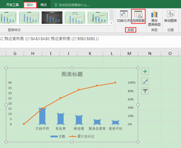
Task: Select column L header
Action: coord(112,53)
